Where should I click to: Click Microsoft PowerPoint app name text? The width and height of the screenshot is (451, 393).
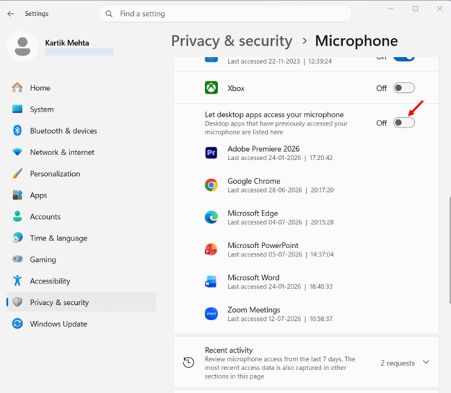point(263,245)
